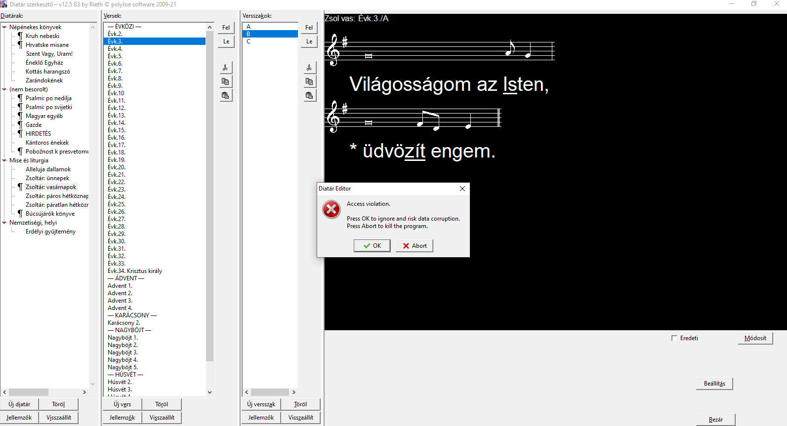
Task: Open Beállítás settings
Action: (x=714, y=384)
